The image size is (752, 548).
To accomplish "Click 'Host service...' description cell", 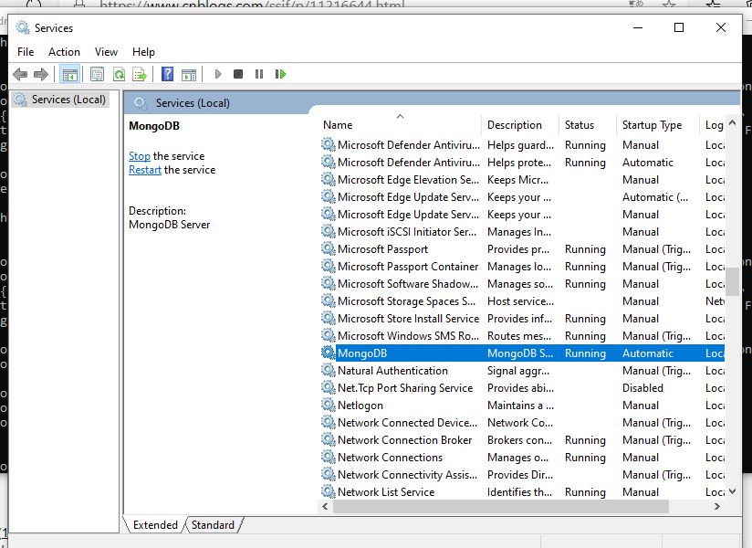I will (520, 301).
